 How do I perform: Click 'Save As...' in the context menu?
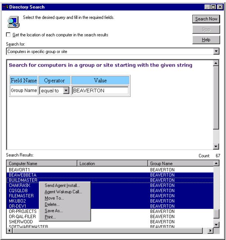(54, 211)
